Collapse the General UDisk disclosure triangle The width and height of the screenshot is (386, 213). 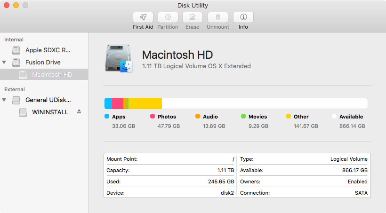point(4,100)
